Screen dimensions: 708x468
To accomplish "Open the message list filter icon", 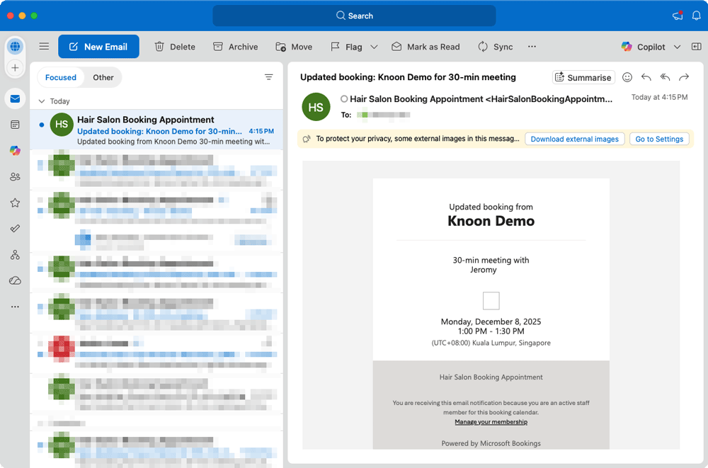I will point(268,77).
